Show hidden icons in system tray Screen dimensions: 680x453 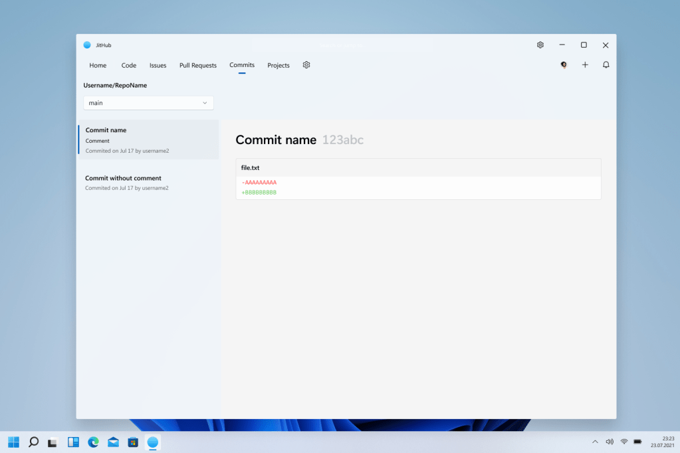[594, 442]
